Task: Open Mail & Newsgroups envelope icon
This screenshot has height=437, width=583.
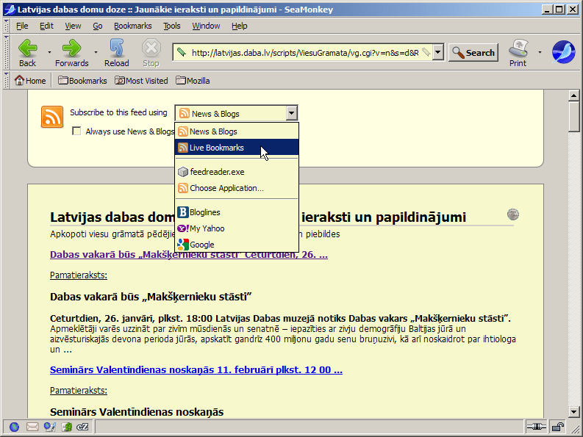Action: pos(32,427)
